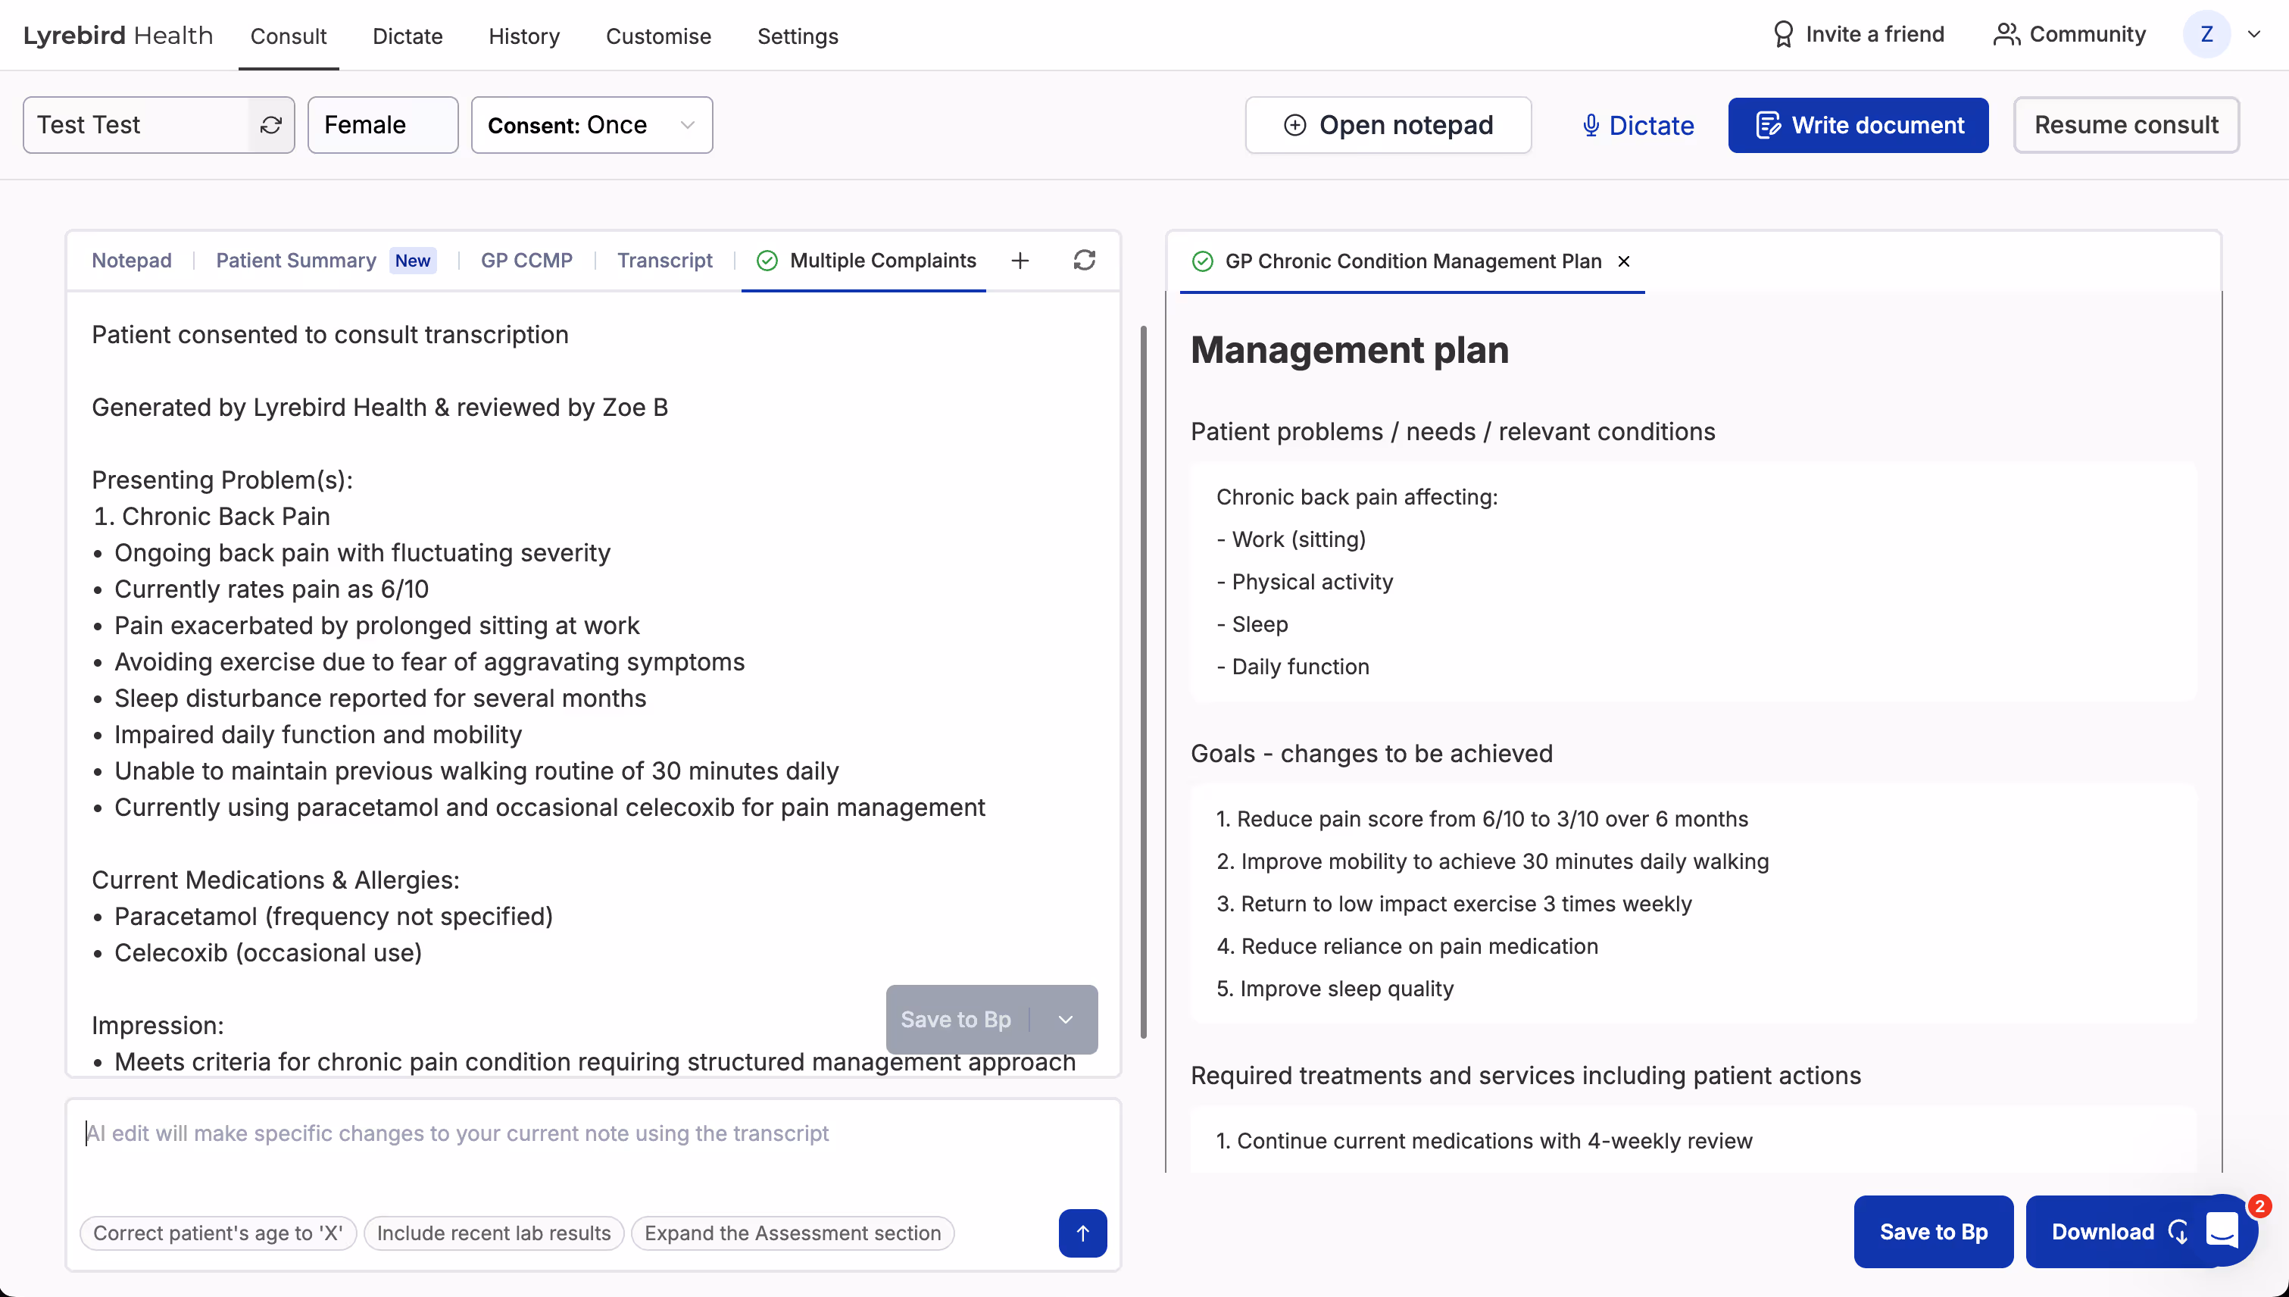Open Community via the people icon
This screenshot has height=1297, width=2289.
pyautogui.click(x=2006, y=35)
